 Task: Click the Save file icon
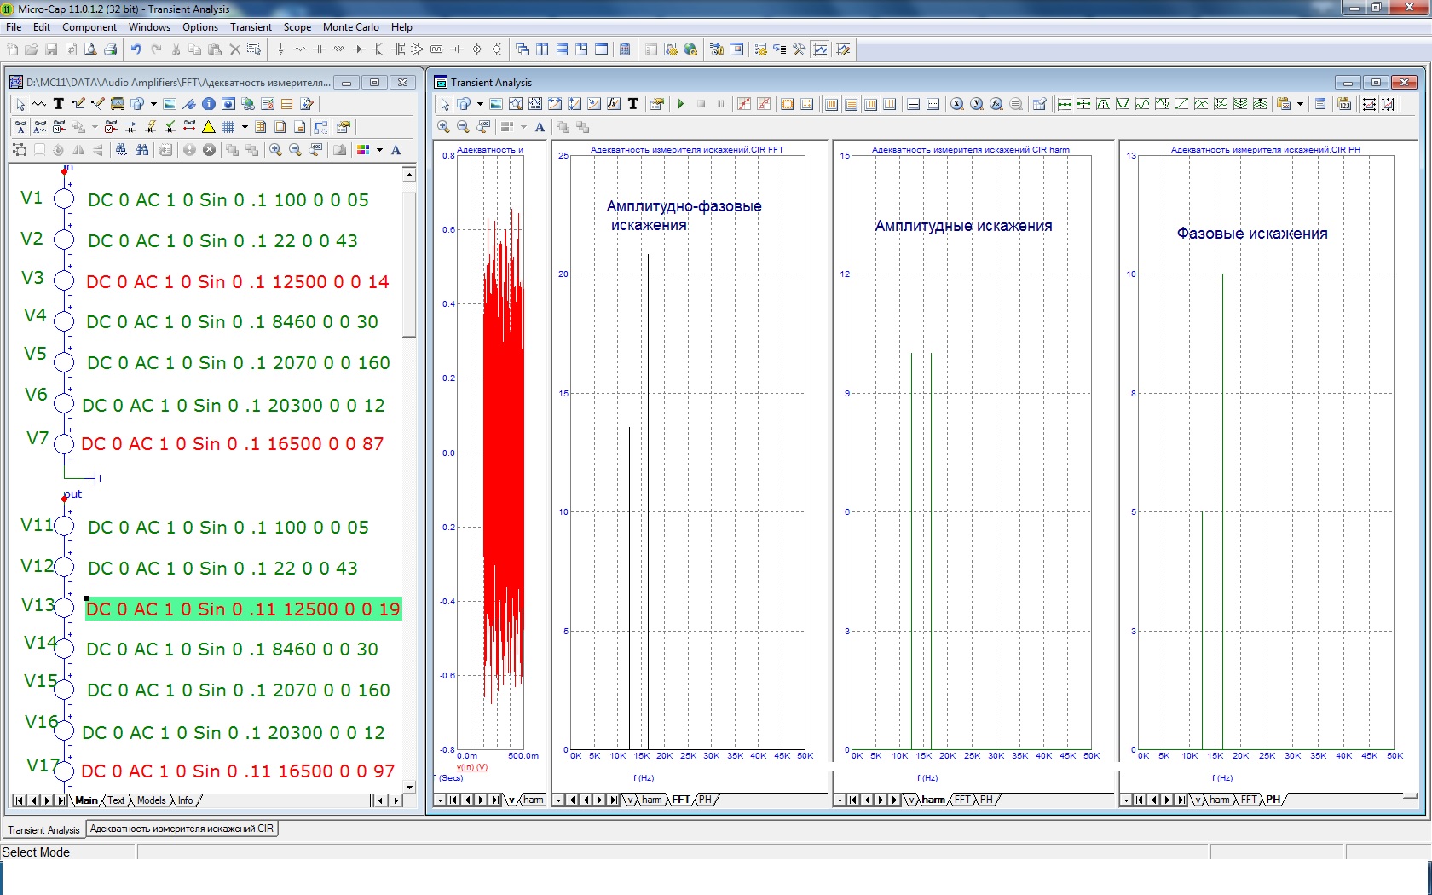51,49
